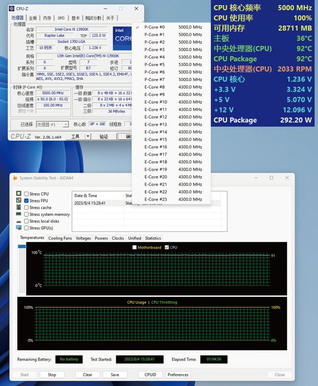Click the 验证 button in CPU-Z
Screen dimensions: 318x386
[104, 136]
